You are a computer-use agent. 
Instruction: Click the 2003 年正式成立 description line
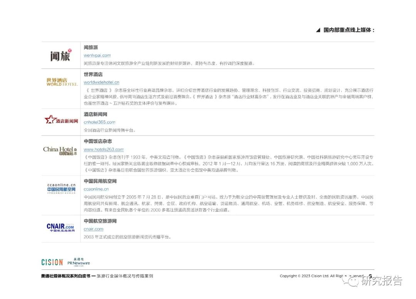(x=127, y=237)
